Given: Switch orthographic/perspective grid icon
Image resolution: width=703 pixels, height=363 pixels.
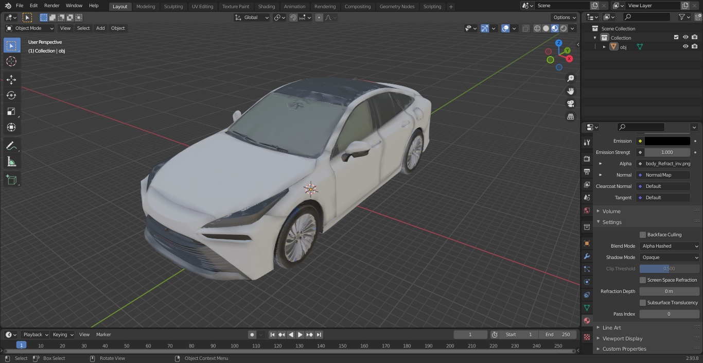Looking at the screenshot, I should pos(570,117).
